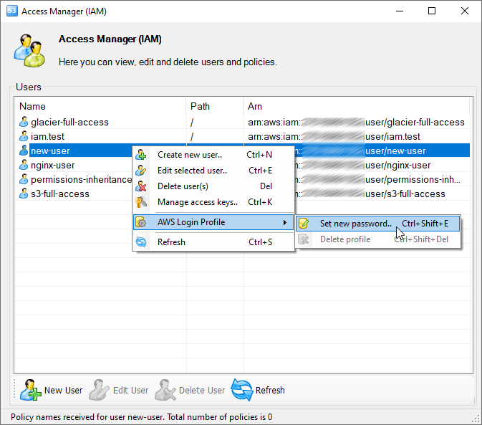This screenshot has height=425, width=482.
Task: Click the Delete User button label
Action: [x=202, y=391]
